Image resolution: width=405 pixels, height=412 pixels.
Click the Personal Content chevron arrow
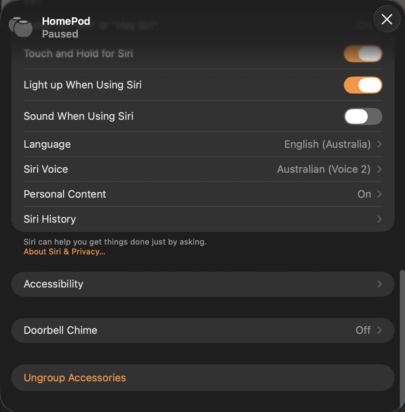(379, 194)
